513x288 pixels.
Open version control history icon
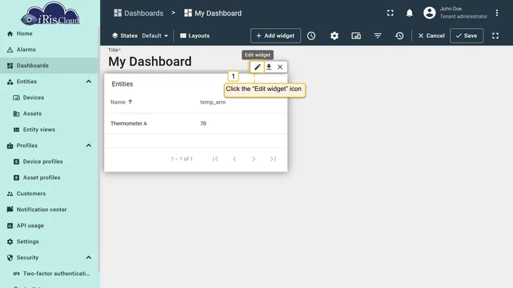(399, 36)
